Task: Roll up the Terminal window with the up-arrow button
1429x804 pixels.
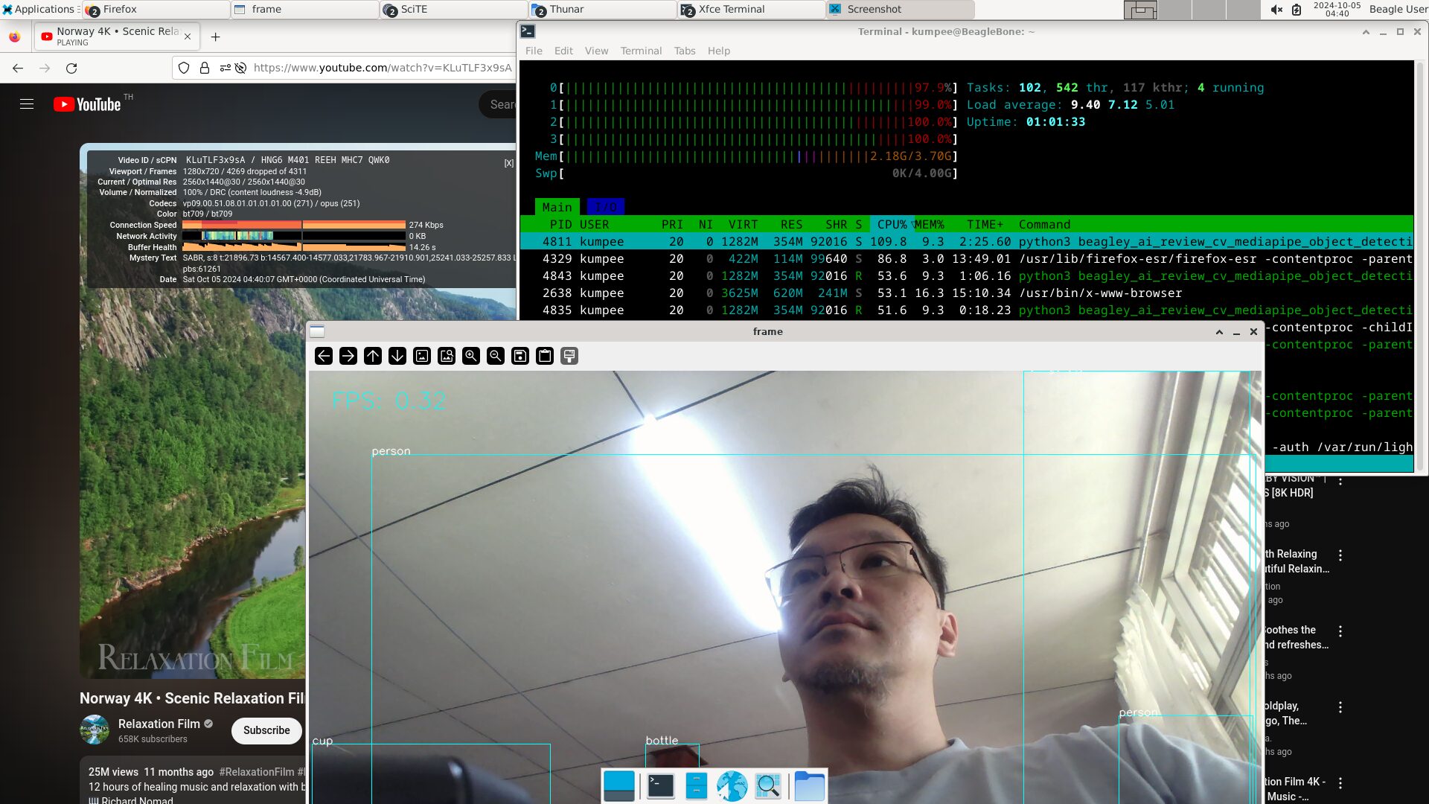Action: (x=1366, y=31)
